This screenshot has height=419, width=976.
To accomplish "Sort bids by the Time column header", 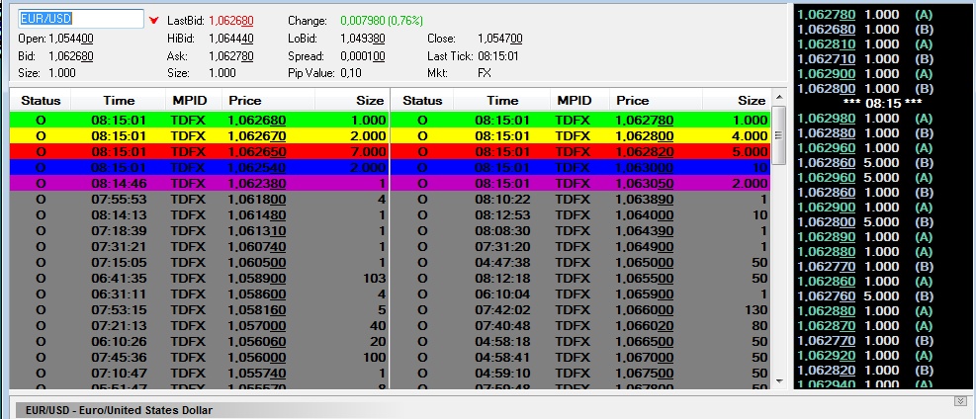I will click(119, 100).
